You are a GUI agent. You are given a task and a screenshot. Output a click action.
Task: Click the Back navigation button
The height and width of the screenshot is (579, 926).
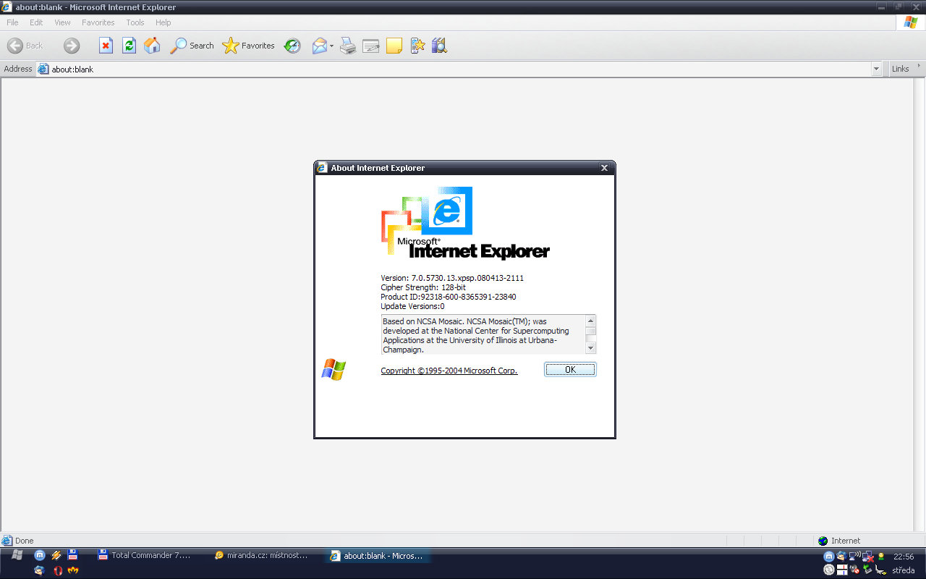click(25, 46)
